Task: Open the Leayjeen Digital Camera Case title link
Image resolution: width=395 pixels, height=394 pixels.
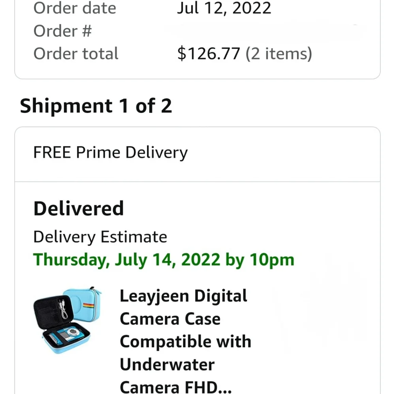Action: click(185, 340)
